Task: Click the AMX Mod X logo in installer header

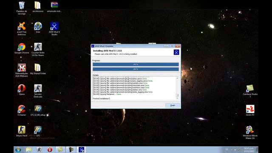Action: coord(176,52)
